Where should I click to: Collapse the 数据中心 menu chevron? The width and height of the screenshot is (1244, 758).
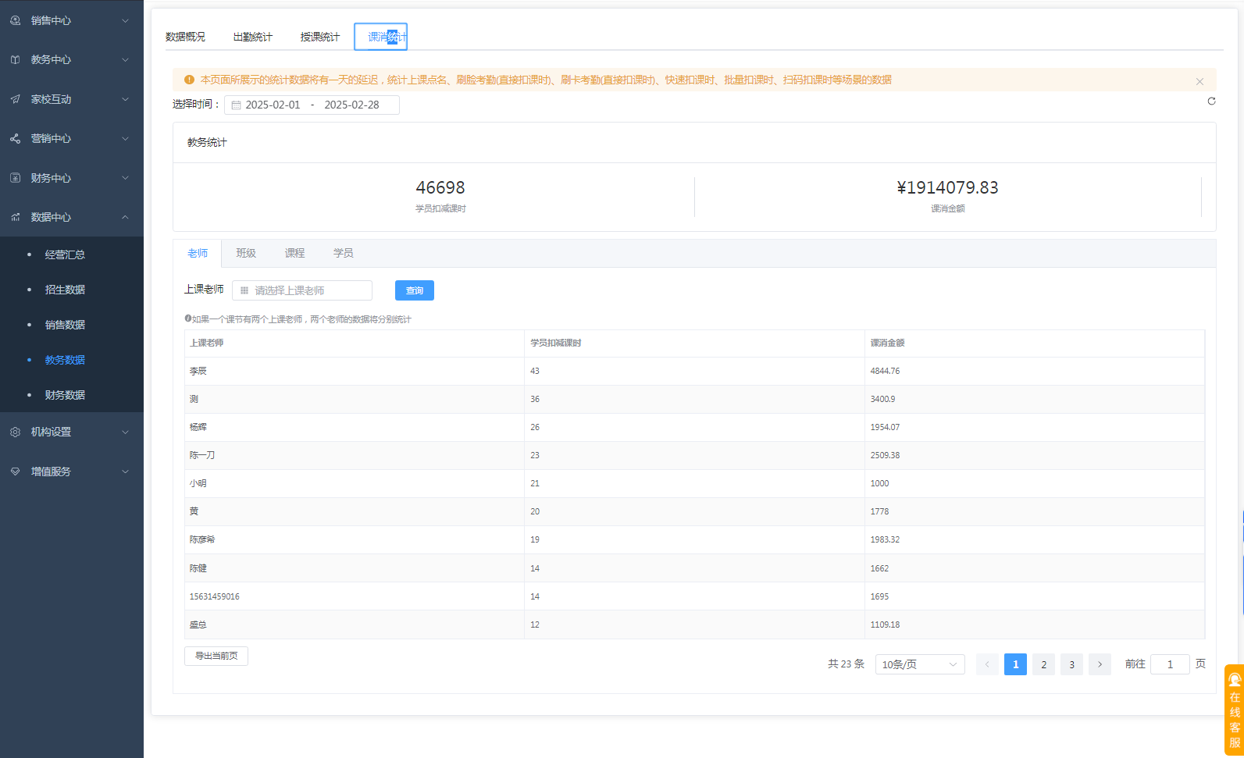click(x=125, y=217)
